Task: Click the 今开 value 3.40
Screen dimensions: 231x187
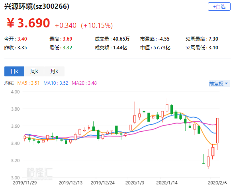Action: (22, 39)
